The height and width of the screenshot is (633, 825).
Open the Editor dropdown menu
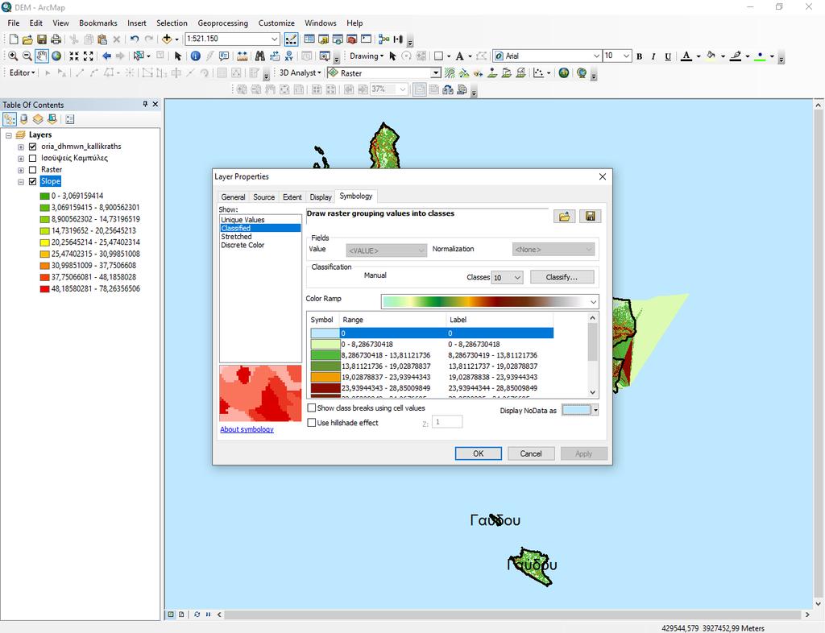pyautogui.click(x=23, y=72)
